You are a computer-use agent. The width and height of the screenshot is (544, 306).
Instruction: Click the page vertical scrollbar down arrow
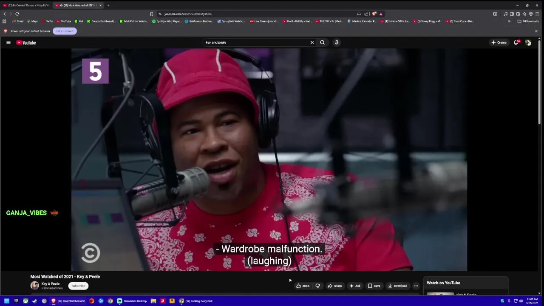click(540, 293)
